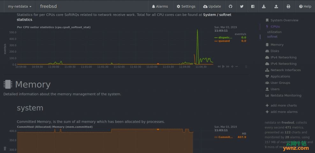
Task: Click the plus icon beside add more charts
Action: click(267, 106)
